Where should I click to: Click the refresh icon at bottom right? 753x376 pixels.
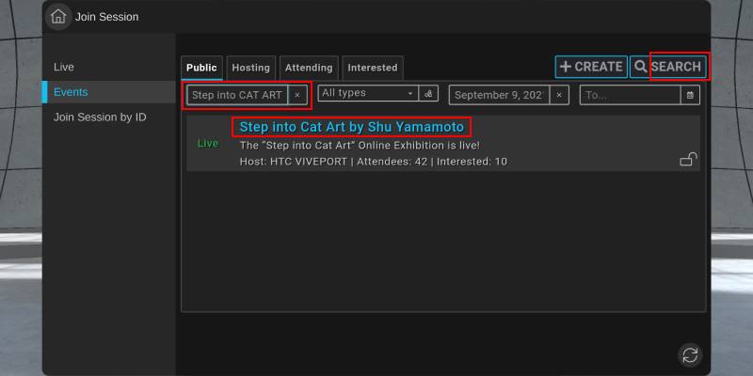(x=690, y=354)
